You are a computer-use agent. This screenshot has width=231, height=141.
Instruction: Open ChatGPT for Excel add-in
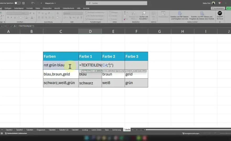[220, 15]
